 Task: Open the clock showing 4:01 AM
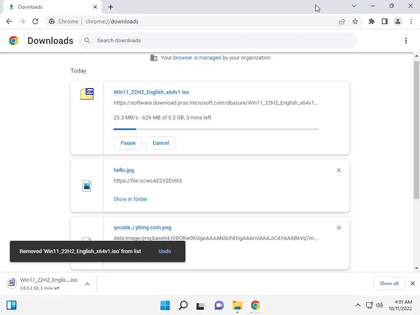pos(400,305)
